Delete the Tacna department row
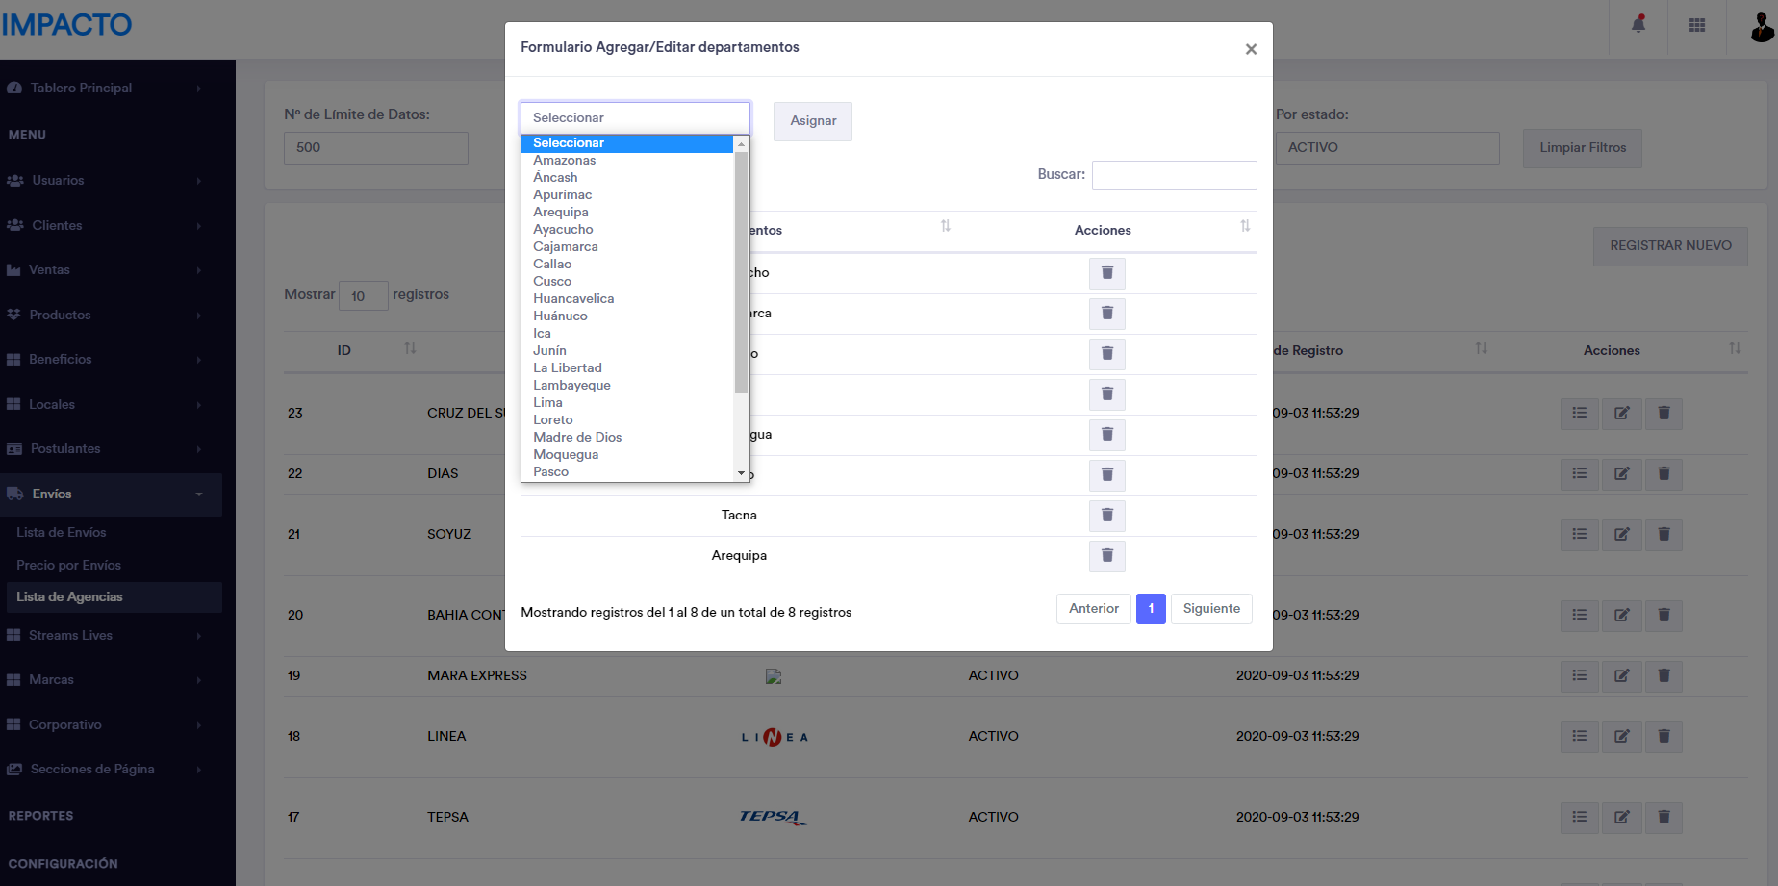 [x=1106, y=516]
